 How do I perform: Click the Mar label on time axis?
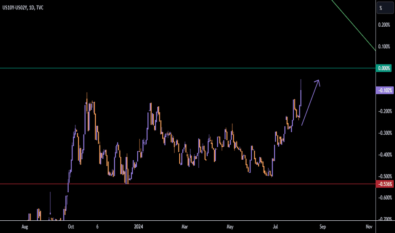tap(185, 227)
